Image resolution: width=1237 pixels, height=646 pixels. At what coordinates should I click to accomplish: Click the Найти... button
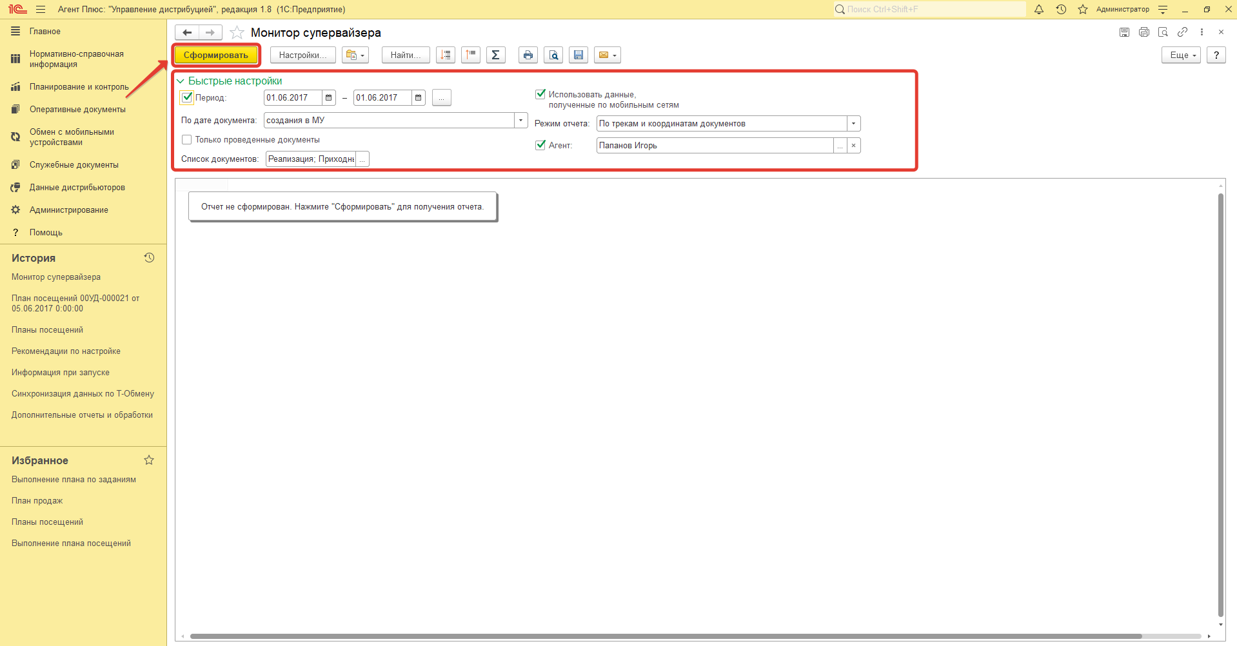[x=406, y=55]
